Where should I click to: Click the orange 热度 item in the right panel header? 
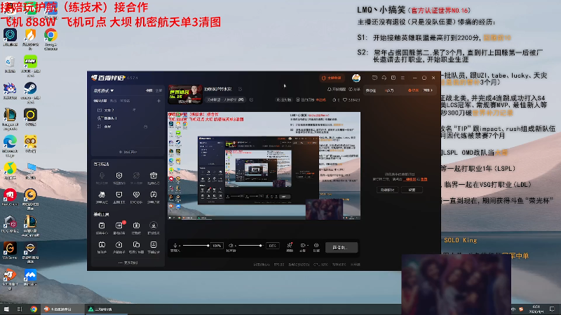point(413,90)
